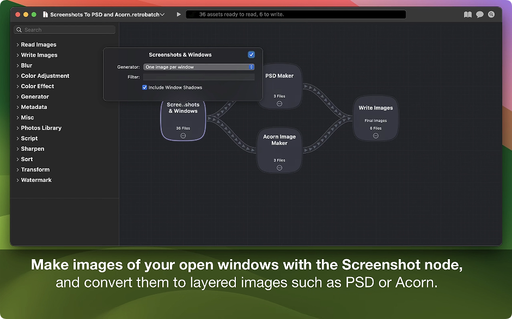Click the ellipsis icon on Screenshots & Windows node

point(183,136)
